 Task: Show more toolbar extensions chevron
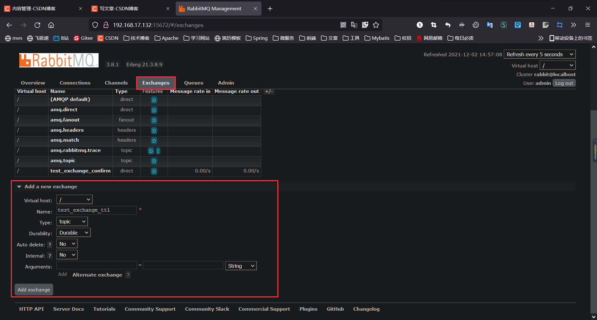coord(574,25)
